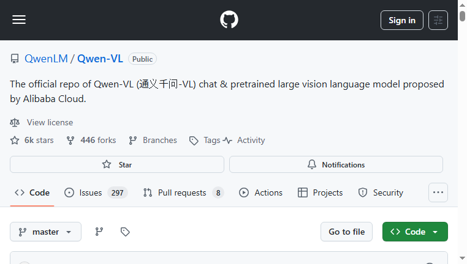Click the Pull requests merge icon
The image size is (467, 264).
148,193
